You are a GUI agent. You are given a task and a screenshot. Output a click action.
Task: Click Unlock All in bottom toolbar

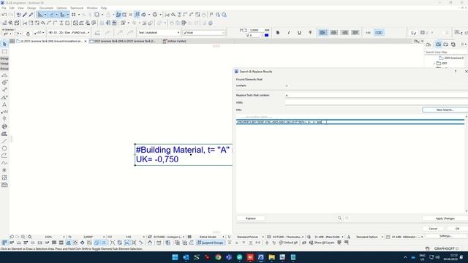(288, 243)
